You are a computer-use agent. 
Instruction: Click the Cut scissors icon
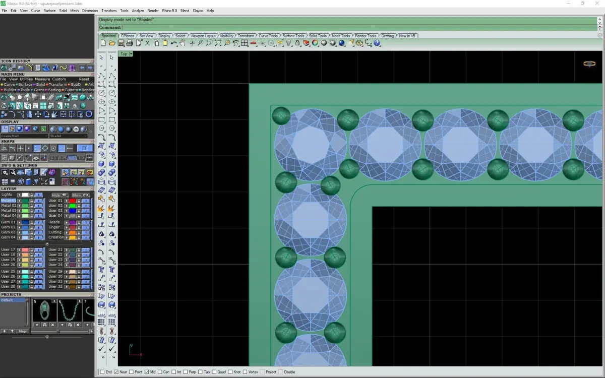[x=147, y=43]
